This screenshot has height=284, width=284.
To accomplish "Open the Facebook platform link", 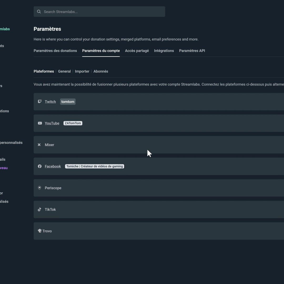I will pos(53,166).
